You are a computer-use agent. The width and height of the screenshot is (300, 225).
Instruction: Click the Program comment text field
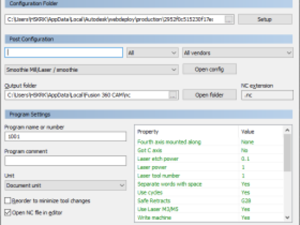coord(66,160)
